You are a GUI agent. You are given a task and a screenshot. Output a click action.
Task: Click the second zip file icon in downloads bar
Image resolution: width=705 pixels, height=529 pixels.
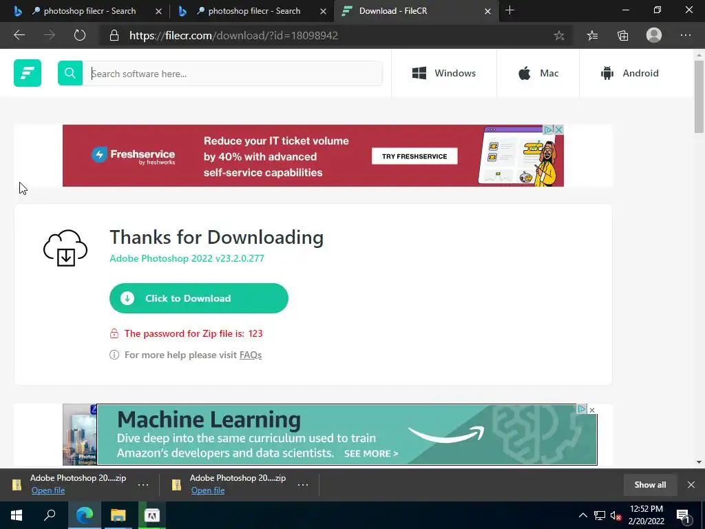[x=176, y=484]
